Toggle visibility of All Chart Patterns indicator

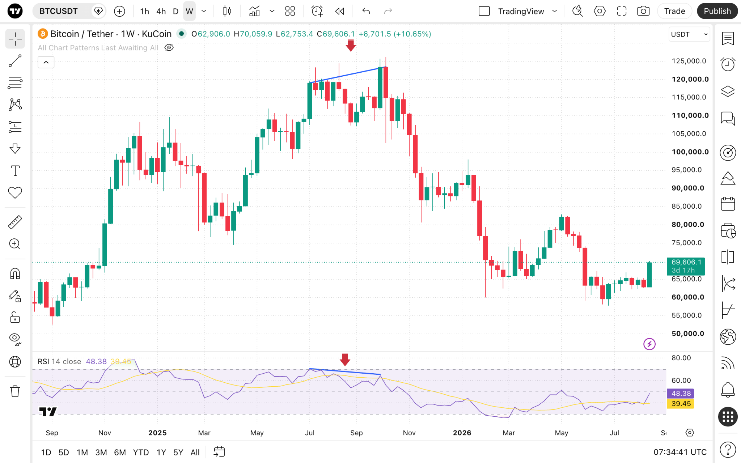pos(169,48)
